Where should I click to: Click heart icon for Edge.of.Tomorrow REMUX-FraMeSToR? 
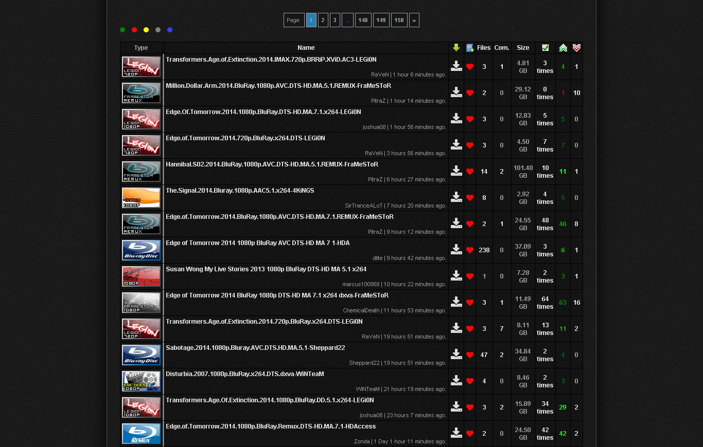pos(470,224)
